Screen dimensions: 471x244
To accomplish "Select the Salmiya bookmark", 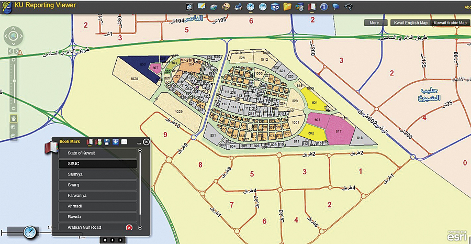I will click(98, 174).
